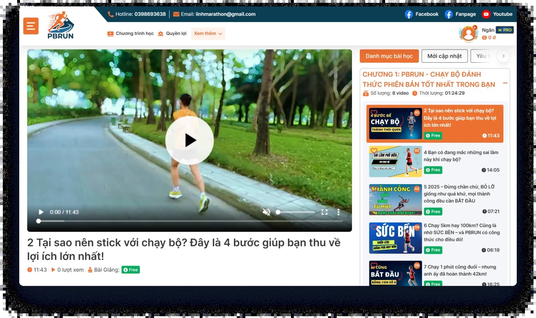This screenshot has width=536, height=318.
Task: Favorite lesson 02 with heart icon
Action: (374, 150)
